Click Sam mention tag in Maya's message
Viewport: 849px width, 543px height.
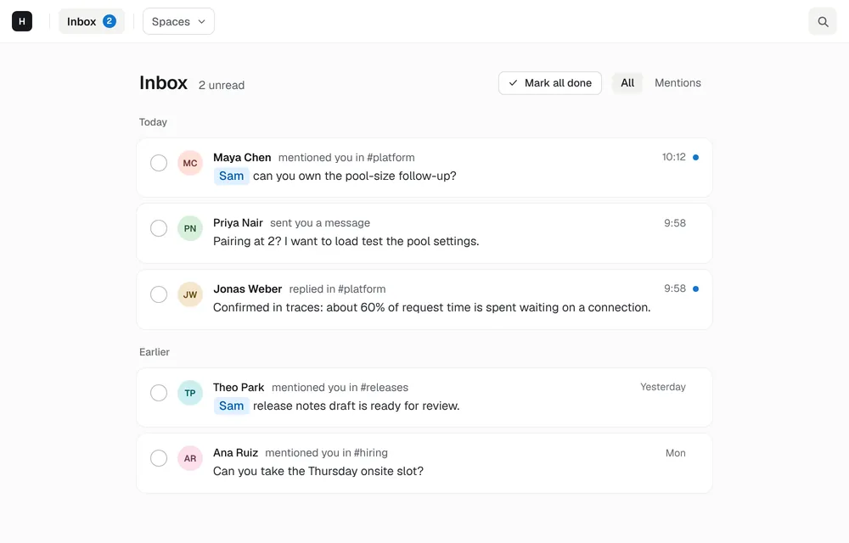coord(231,176)
